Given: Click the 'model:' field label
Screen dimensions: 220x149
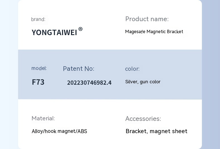Looking at the screenshot, I should (39, 68).
